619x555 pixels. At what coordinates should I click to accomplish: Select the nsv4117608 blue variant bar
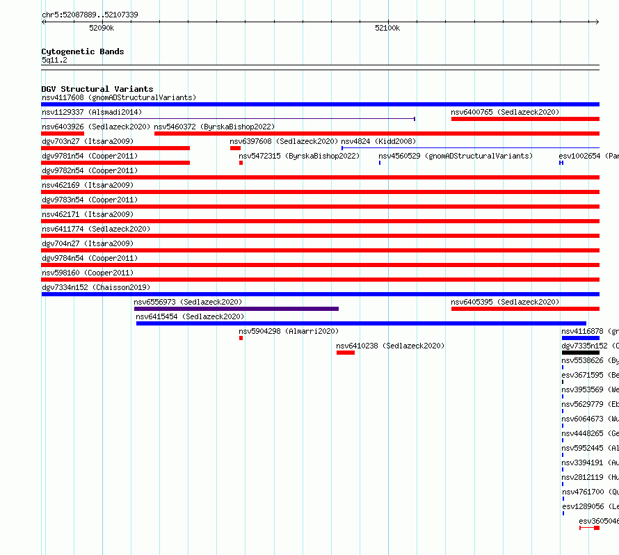click(320, 104)
